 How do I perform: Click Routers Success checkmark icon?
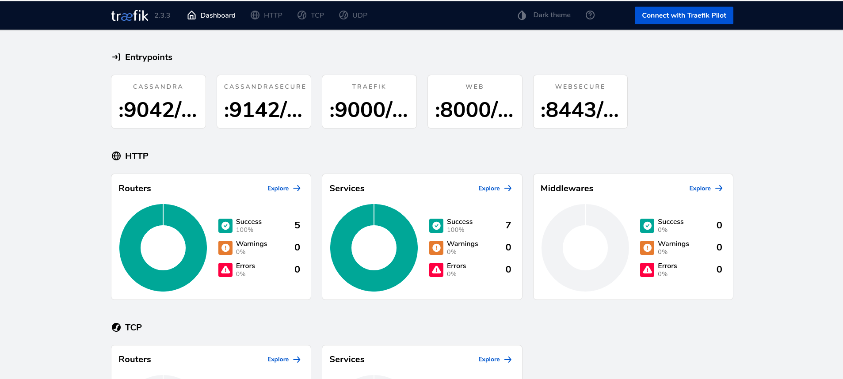[225, 226]
